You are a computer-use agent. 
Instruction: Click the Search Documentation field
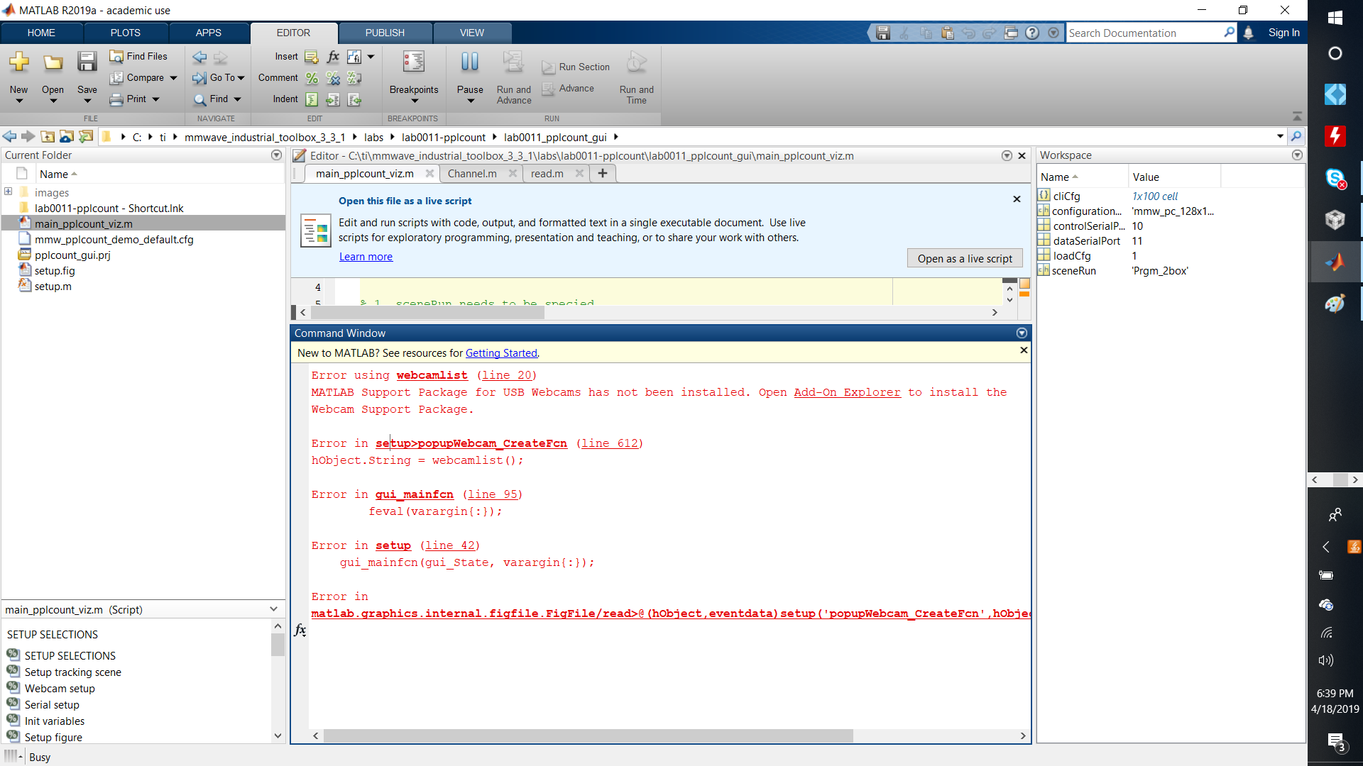click(1144, 33)
